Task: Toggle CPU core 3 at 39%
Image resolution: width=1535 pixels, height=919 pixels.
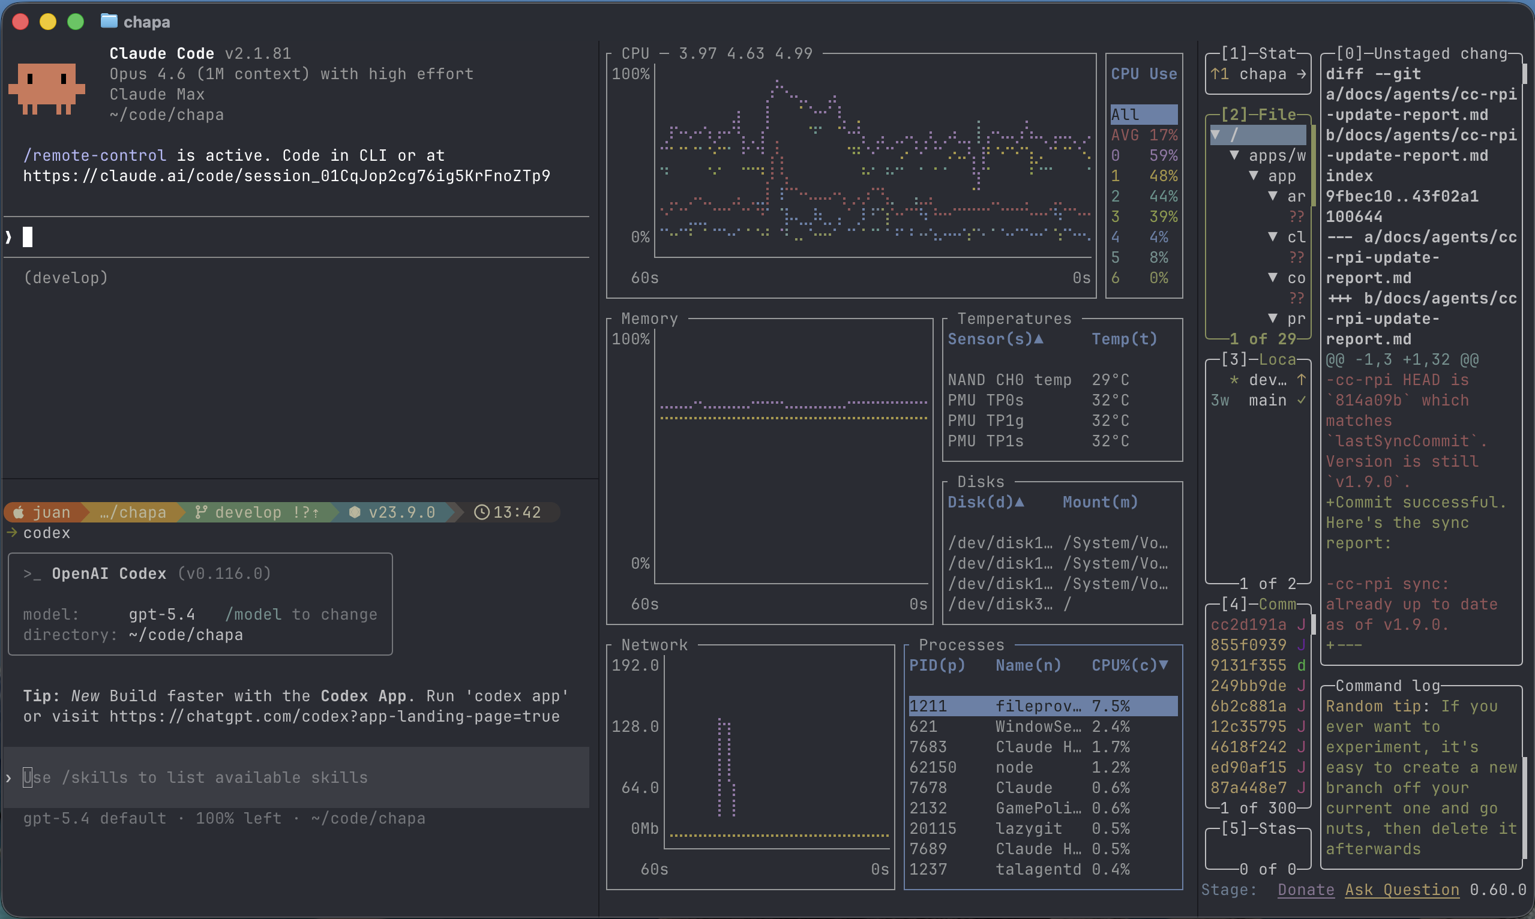Action: click(x=1143, y=217)
